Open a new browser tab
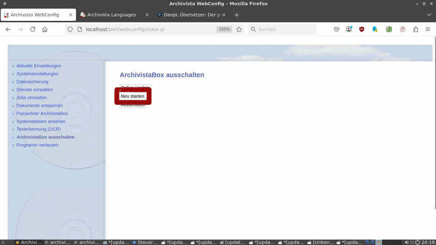 [x=237, y=15]
